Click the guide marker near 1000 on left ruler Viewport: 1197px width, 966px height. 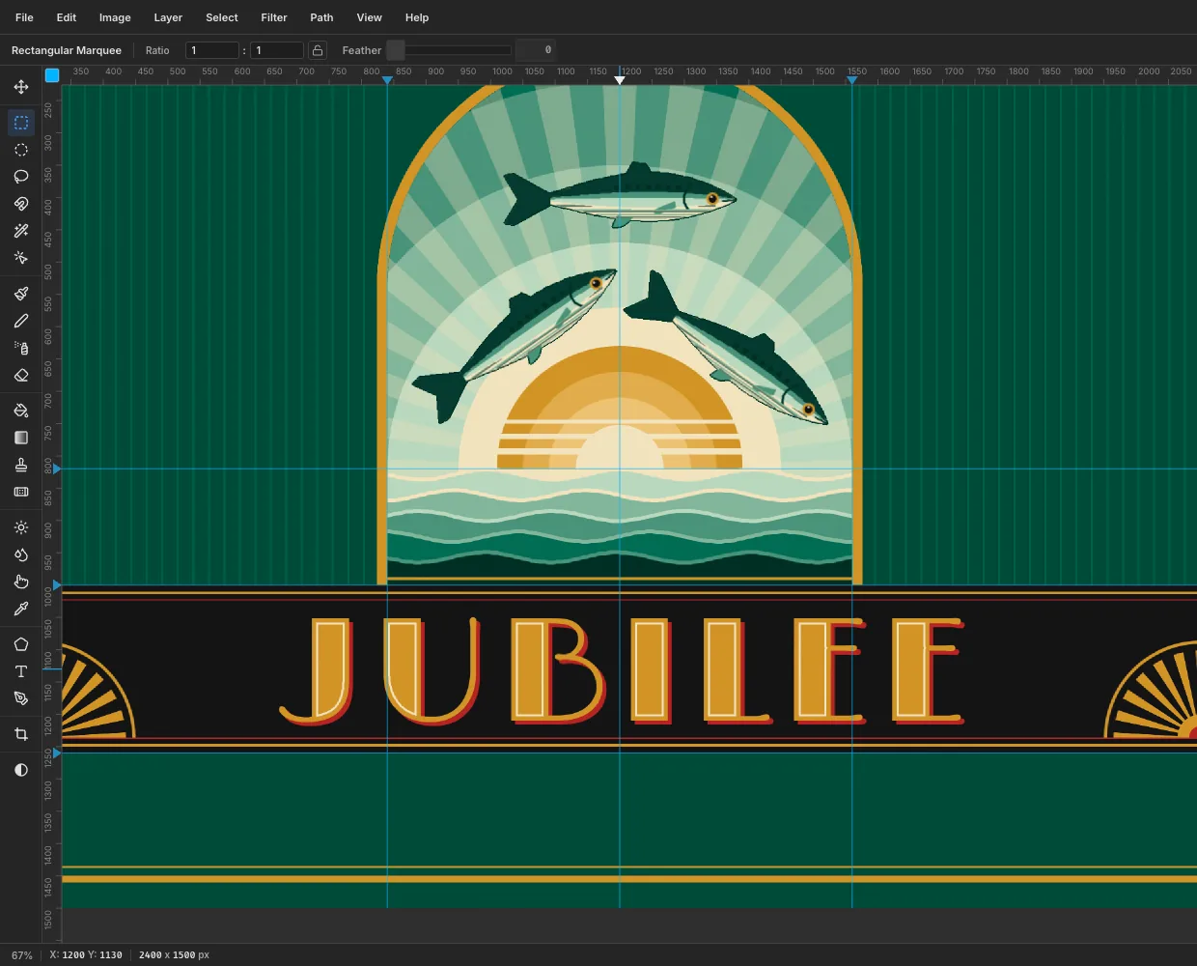point(57,585)
